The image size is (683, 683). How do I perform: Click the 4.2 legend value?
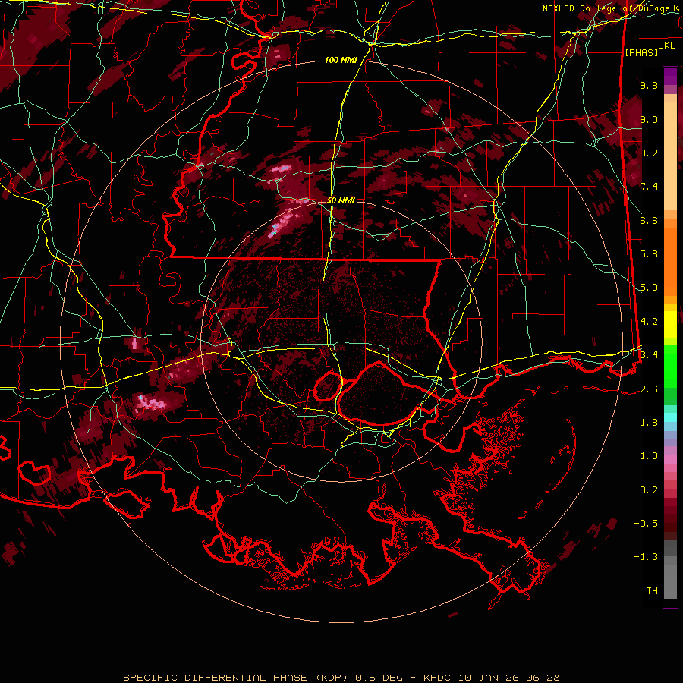649,322
